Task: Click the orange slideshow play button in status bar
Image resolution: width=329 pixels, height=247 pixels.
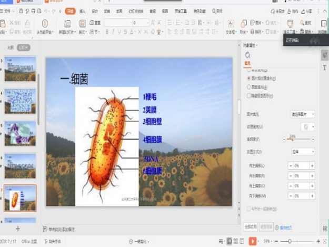Action: point(253,241)
